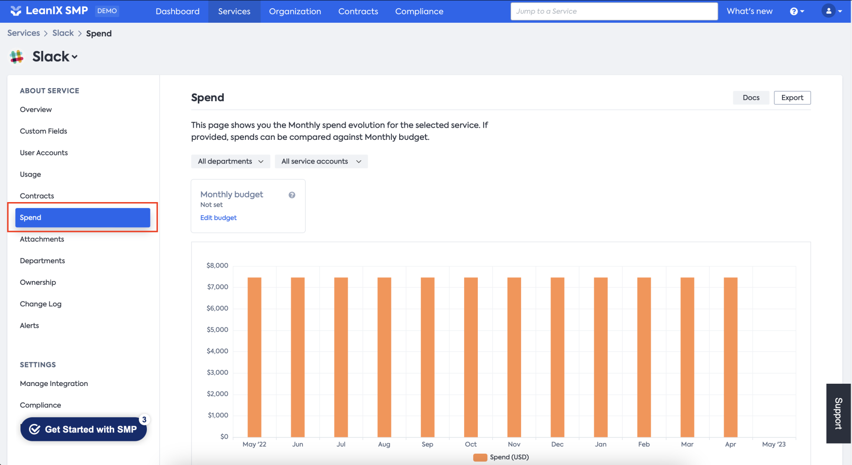The height and width of the screenshot is (465, 852).
Task: Open the All departments filter dropdown
Action: (x=231, y=161)
